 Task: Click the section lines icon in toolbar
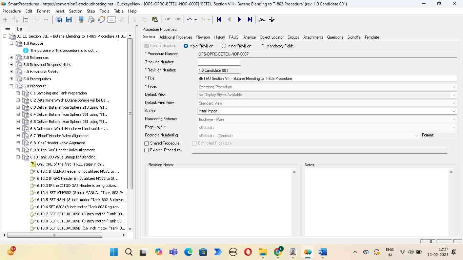click(26, 20)
